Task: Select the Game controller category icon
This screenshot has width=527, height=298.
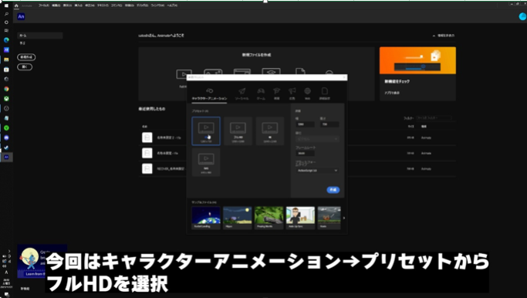Action: point(261,91)
